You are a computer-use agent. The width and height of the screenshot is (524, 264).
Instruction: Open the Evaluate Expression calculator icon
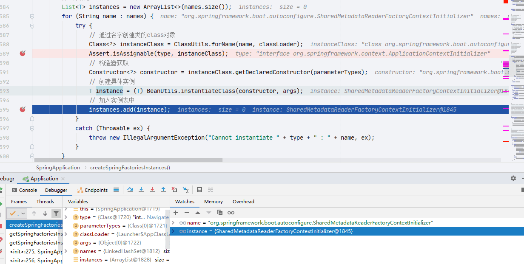click(199, 190)
